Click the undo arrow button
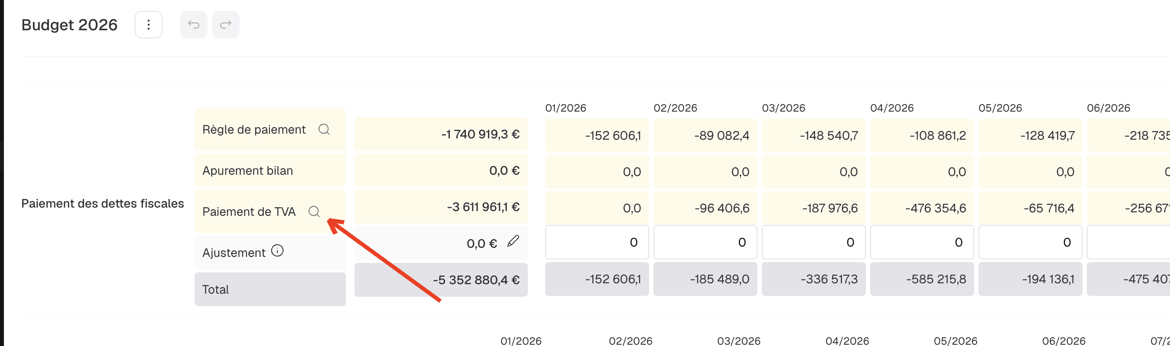The height and width of the screenshot is (346, 1170). point(194,25)
